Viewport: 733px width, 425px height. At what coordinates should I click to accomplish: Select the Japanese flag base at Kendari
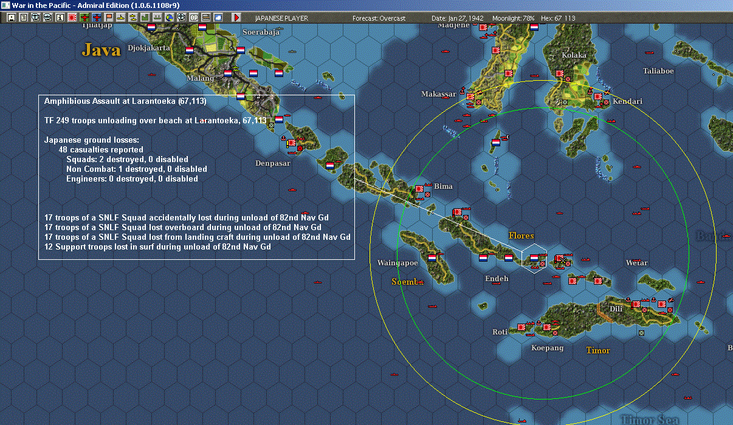tap(597, 96)
